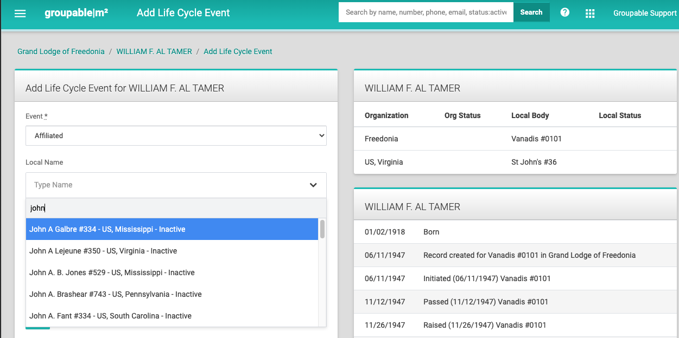Select John A Lejeune #350 option

[172, 251]
